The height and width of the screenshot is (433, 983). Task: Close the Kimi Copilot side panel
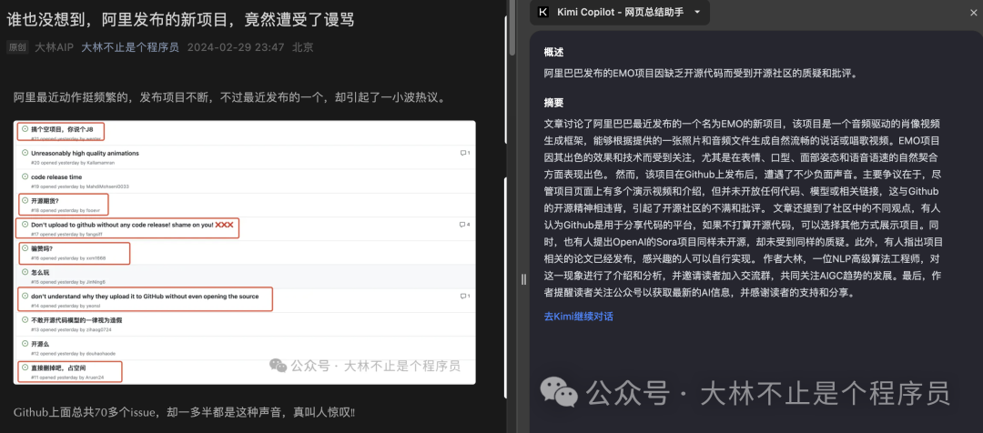(x=972, y=13)
